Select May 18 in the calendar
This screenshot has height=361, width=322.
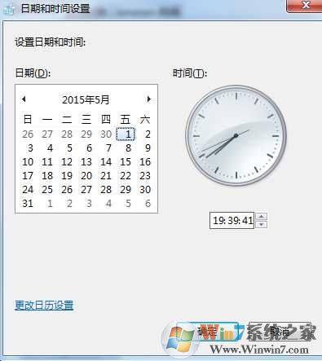47,176
